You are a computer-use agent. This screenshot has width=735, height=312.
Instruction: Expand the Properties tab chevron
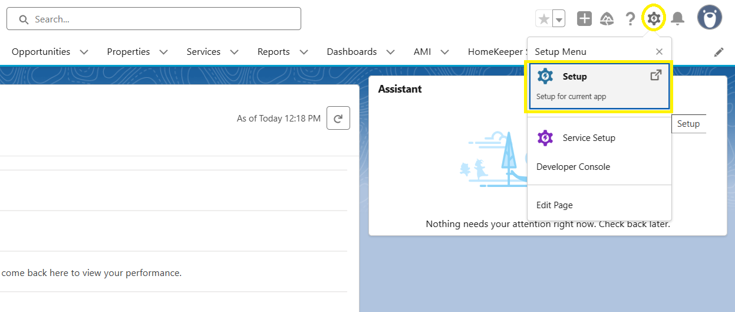tap(164, 52)
